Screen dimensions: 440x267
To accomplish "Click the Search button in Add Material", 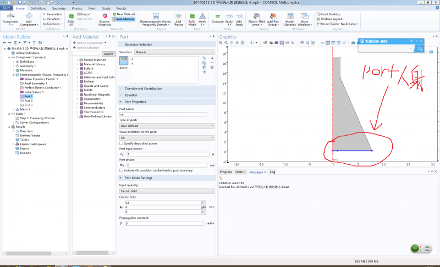I will (x=108, y=54).
